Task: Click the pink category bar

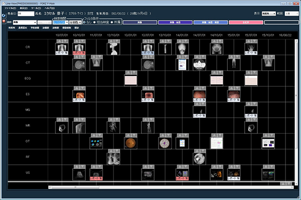Action: pyautogui.click(x=246, y=23)
